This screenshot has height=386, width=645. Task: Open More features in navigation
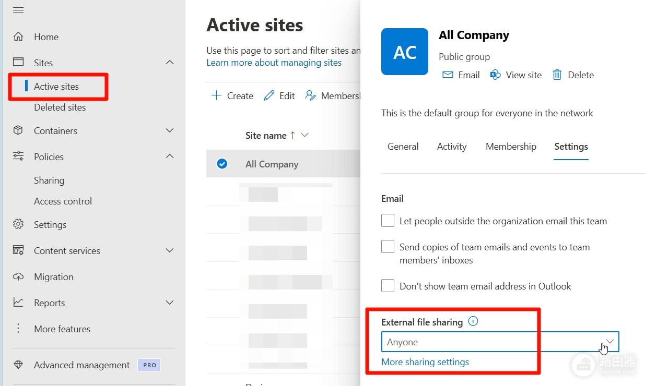62,329
